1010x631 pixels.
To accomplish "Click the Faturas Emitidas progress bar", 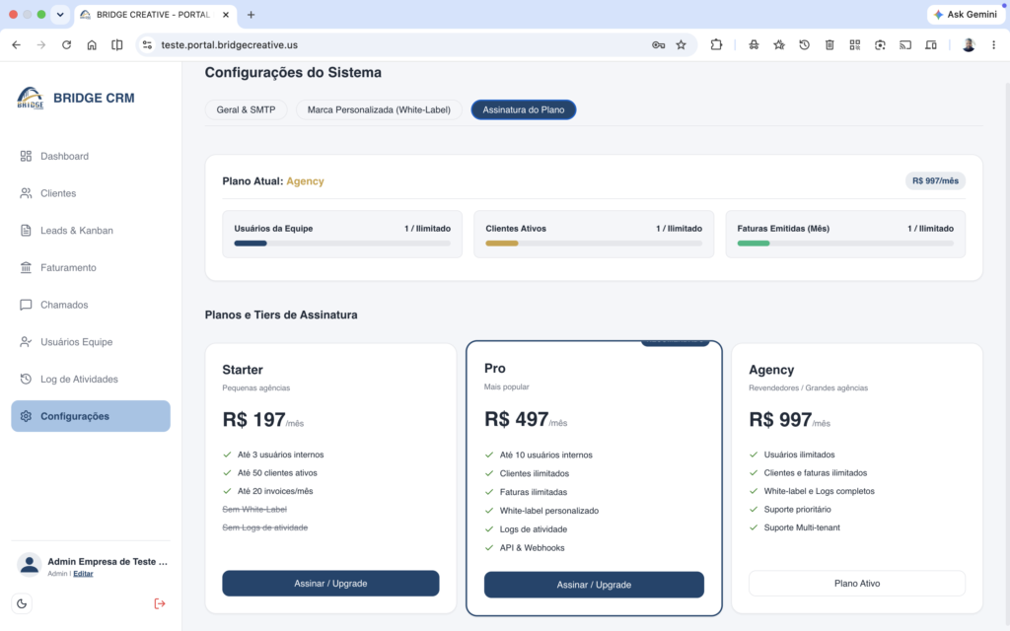I will coord(845,244).
